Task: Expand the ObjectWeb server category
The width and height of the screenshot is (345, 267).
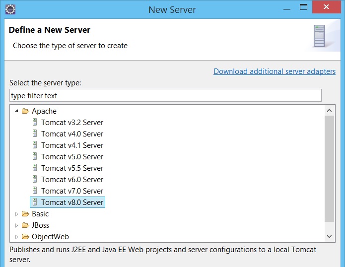Action: 16,237
